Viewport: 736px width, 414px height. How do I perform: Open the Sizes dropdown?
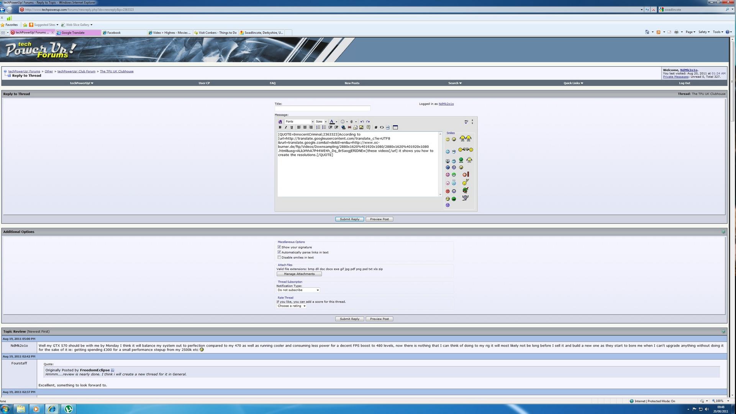tap(321, 121)
